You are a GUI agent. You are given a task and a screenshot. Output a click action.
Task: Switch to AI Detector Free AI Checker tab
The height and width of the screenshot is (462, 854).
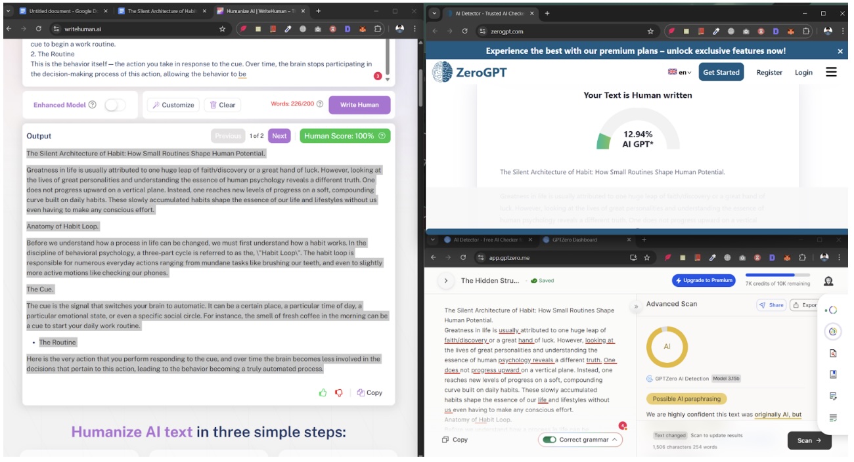[489, 240]
